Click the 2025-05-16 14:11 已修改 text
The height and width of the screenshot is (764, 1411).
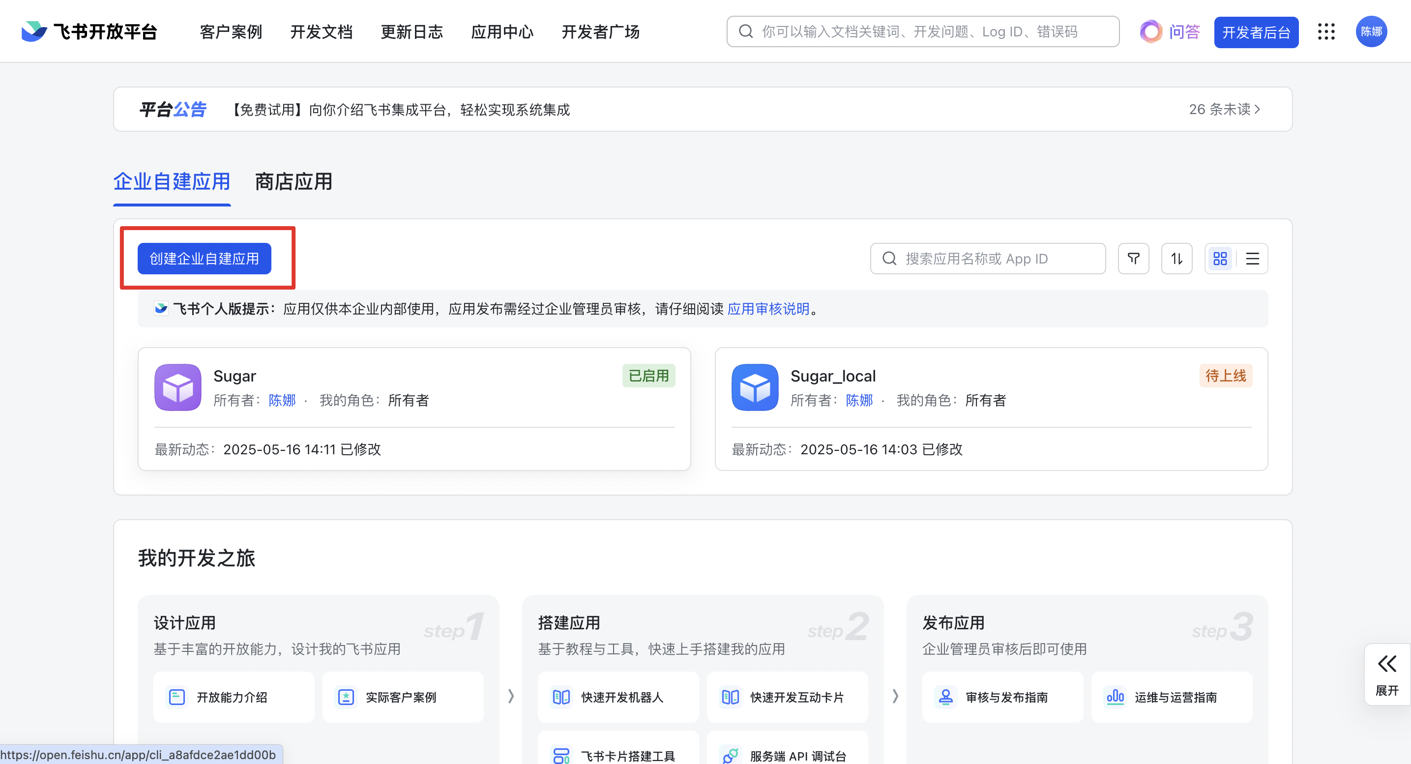pos(302,449)
